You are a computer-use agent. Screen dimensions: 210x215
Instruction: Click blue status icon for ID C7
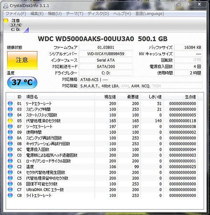10,189
